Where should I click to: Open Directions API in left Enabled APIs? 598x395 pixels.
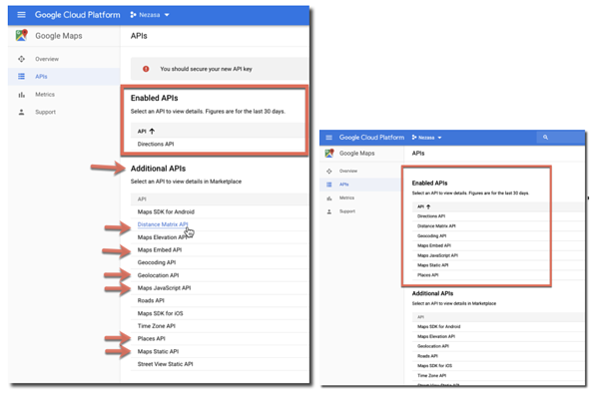point(156,144)
